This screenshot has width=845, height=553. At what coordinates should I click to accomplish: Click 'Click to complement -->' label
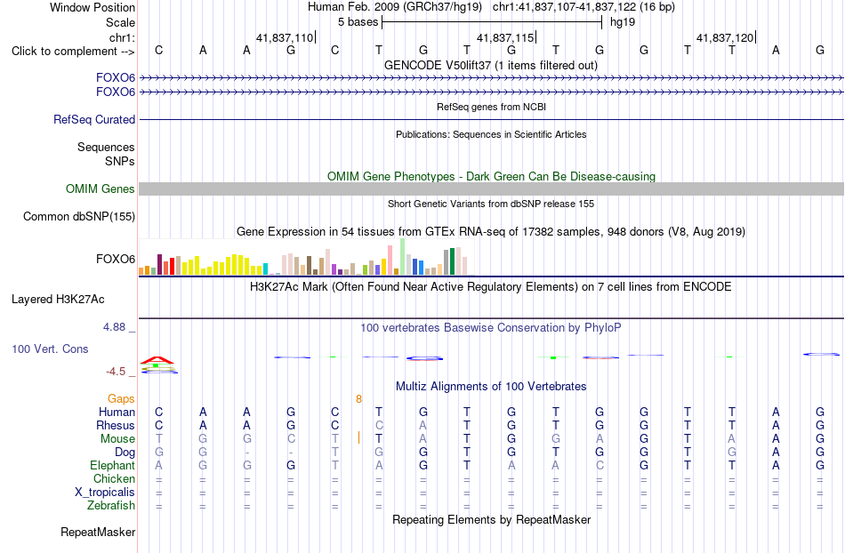tap(73, 52)
